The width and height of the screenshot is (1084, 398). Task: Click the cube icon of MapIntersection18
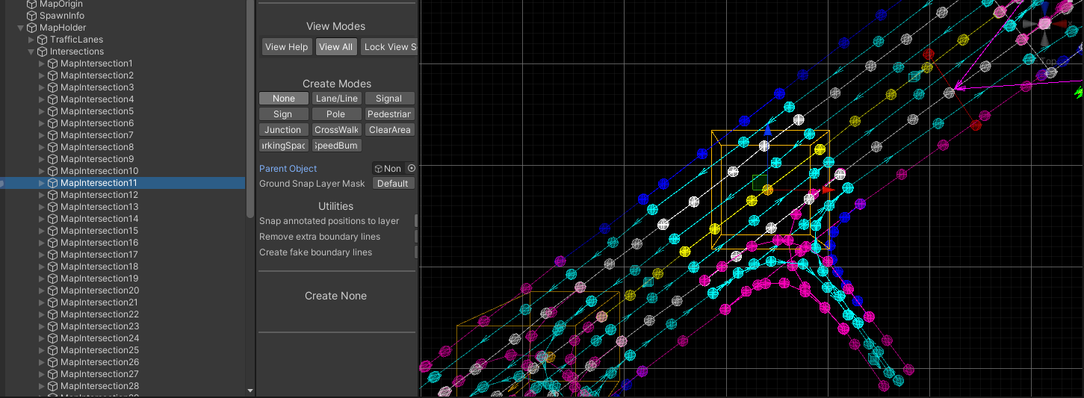pyautogui.click(x=53, y=267)
